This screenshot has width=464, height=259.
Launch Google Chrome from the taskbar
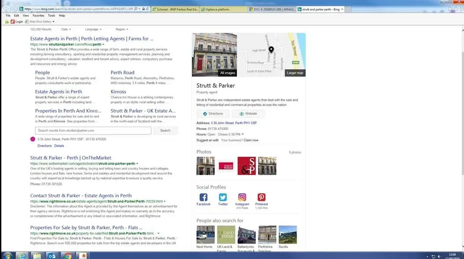[66, 255]
